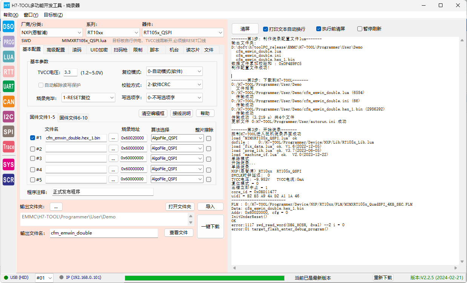Click the USB (HID) green status indicator

6,278
